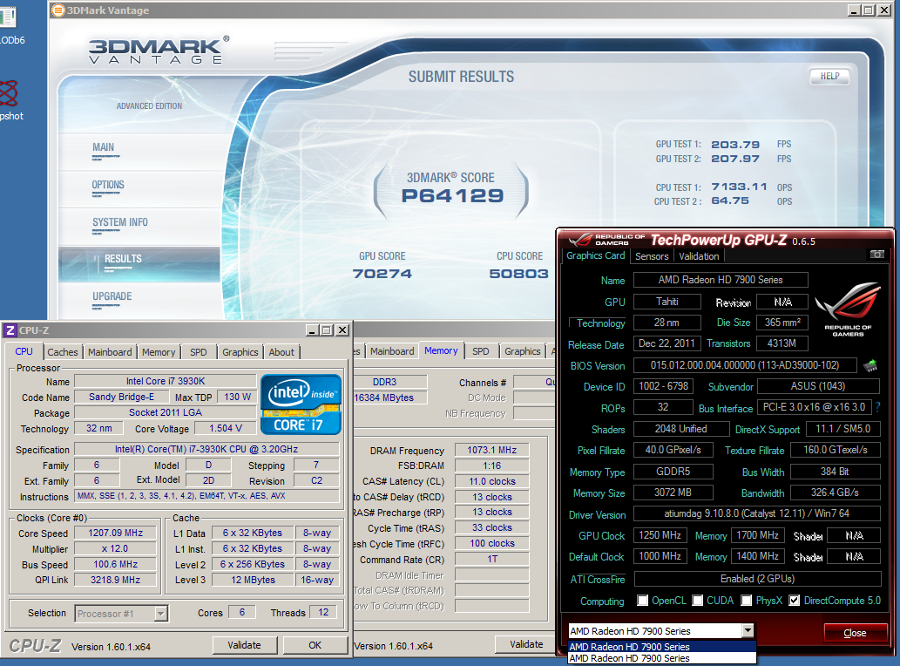Open the Memory tab in front CPU-Z window
Screen dimensions: 900x666
[159, 352]
